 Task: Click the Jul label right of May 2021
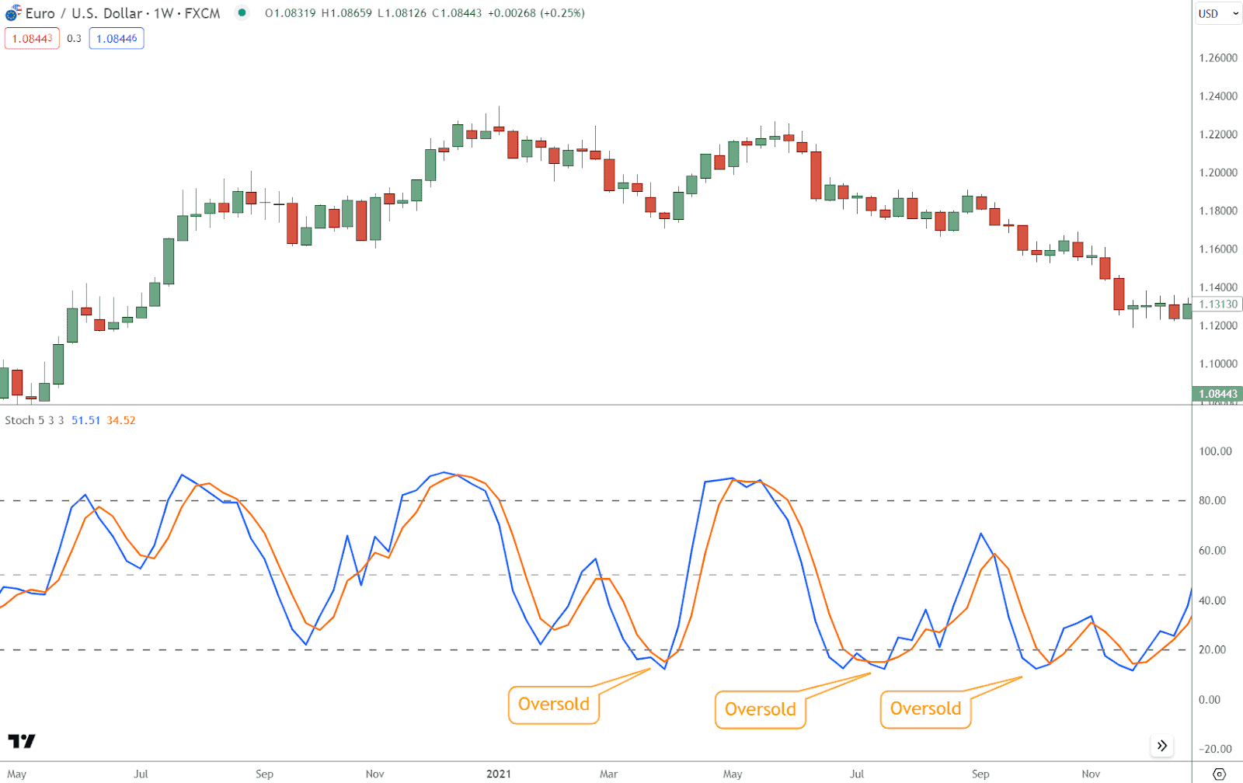[x=856, y=774]
